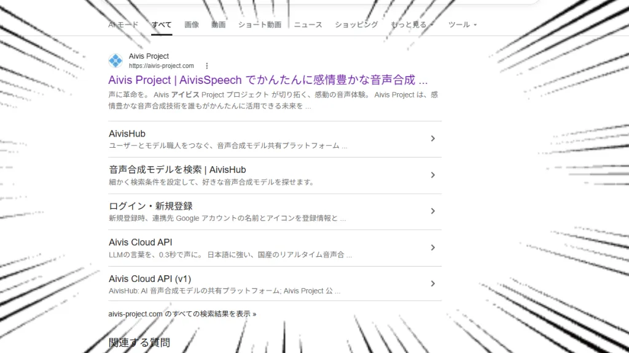Image resolution: width=629 pixels, height=353 pixels.
Task: Open the three-dot menu beside aivis-project.com
Action: pos(206,66)
